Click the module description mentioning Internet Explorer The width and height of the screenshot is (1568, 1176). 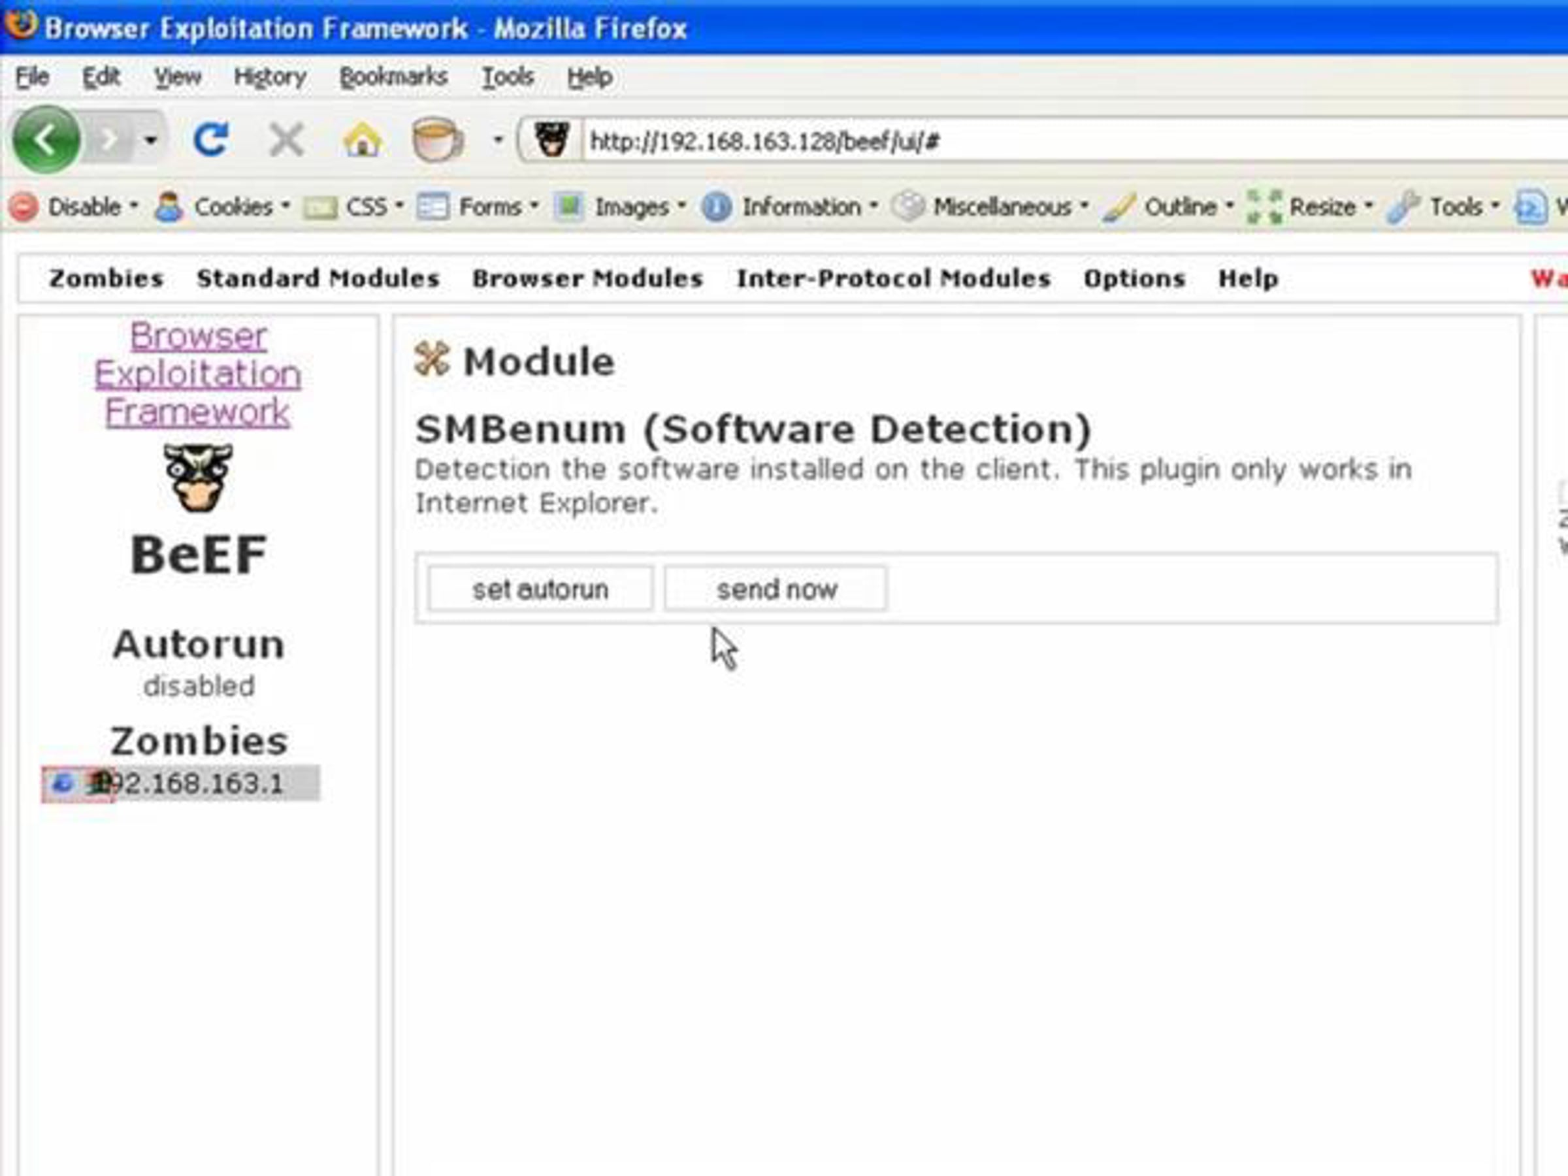(x=913, y=485)
